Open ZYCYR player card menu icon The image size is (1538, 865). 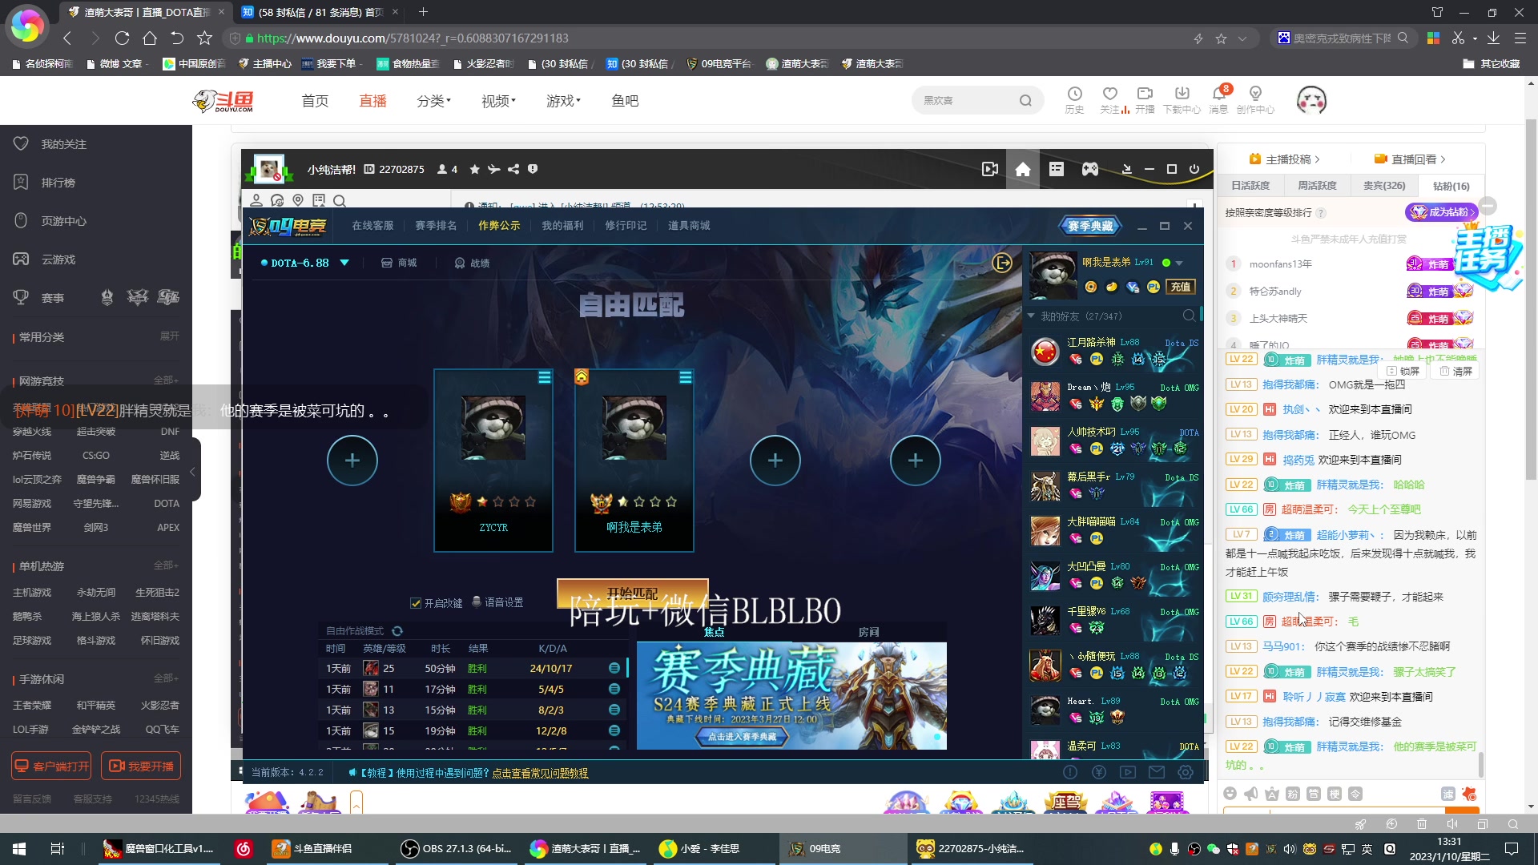click(x=545, y=377)
